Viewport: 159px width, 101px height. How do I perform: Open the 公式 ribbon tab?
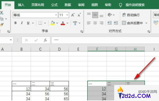54,5
